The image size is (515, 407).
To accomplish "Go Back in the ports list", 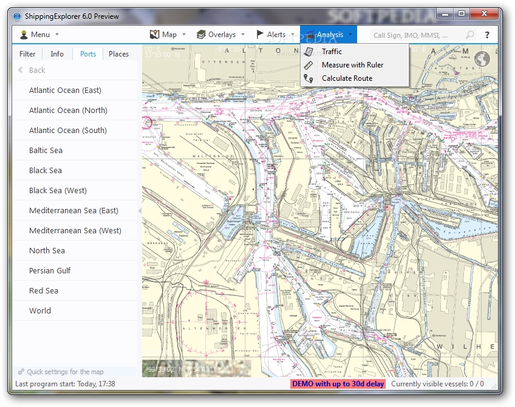I will tap(37, 70).
